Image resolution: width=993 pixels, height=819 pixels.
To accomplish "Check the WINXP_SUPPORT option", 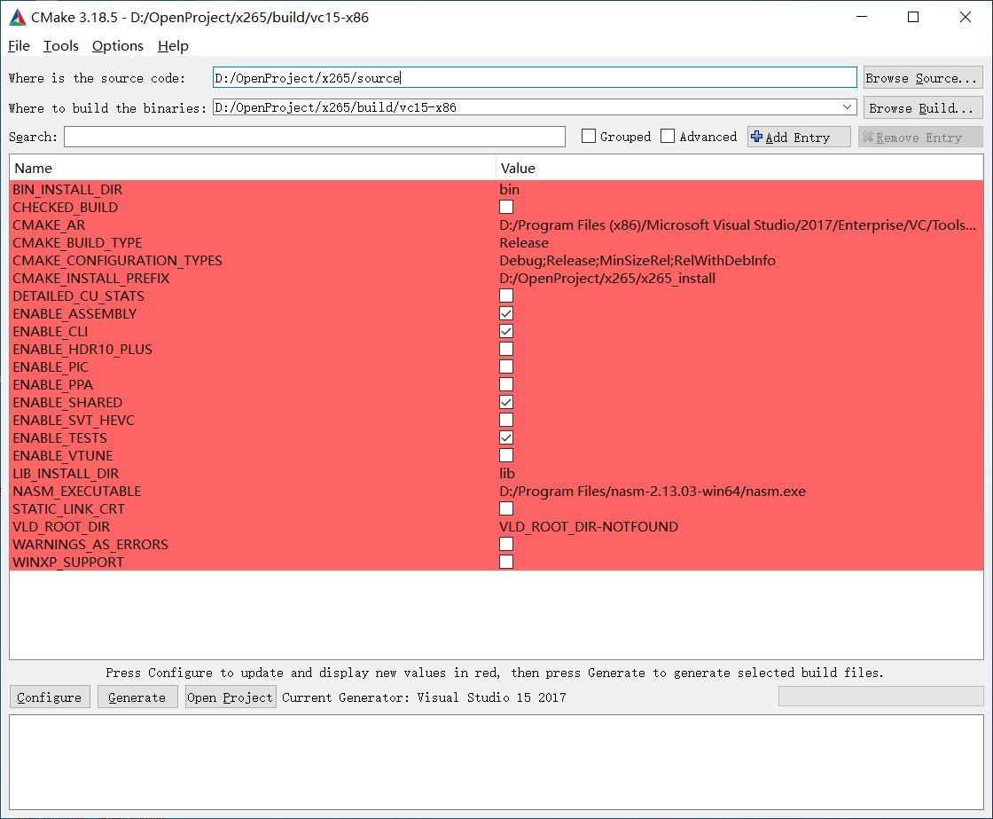I will (x=506, y=563).
